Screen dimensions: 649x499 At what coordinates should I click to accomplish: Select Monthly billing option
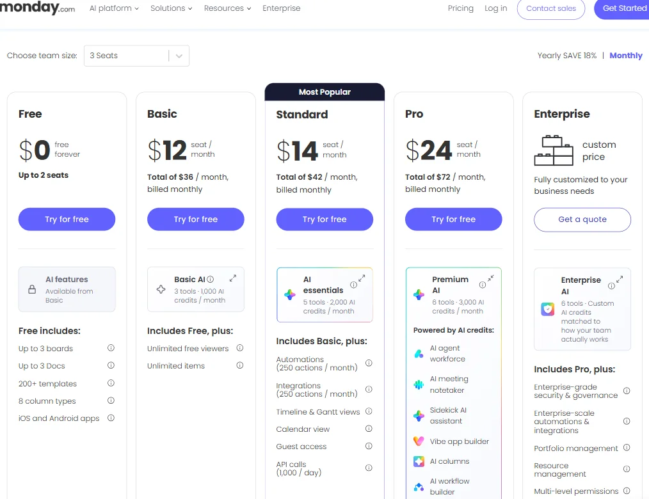(x=626, y=56)
